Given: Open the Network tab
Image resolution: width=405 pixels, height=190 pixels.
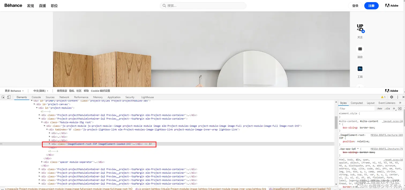Looking at the screenshot, I should click(64, 97).
